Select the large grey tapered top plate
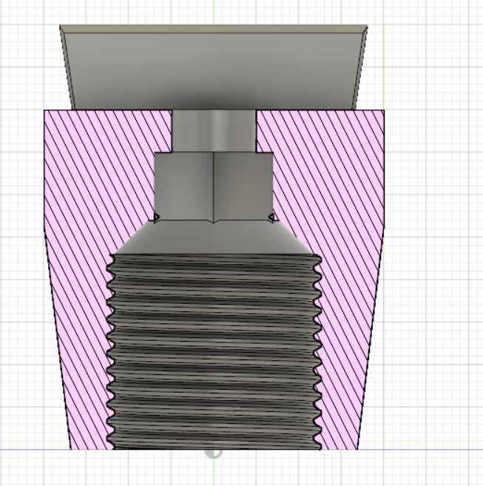This screenshot has height=486, width=483. point(214,71)
